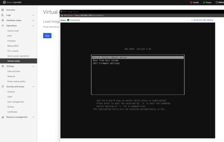Screen dimensions: 224x142
Task: Click the Operations sliders icon
Action: [3, 26]
